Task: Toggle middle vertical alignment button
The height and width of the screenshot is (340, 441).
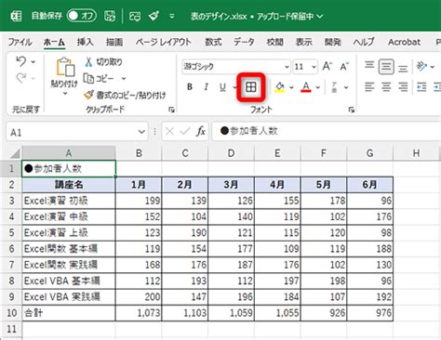Action: coord(386,66)
